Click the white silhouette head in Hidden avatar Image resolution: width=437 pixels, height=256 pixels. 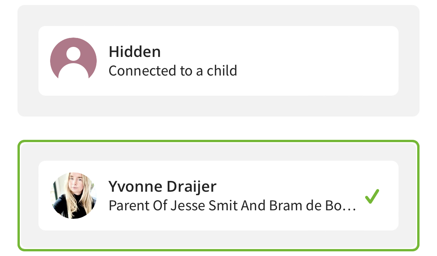pyautogui.click(x=73, y=54)
